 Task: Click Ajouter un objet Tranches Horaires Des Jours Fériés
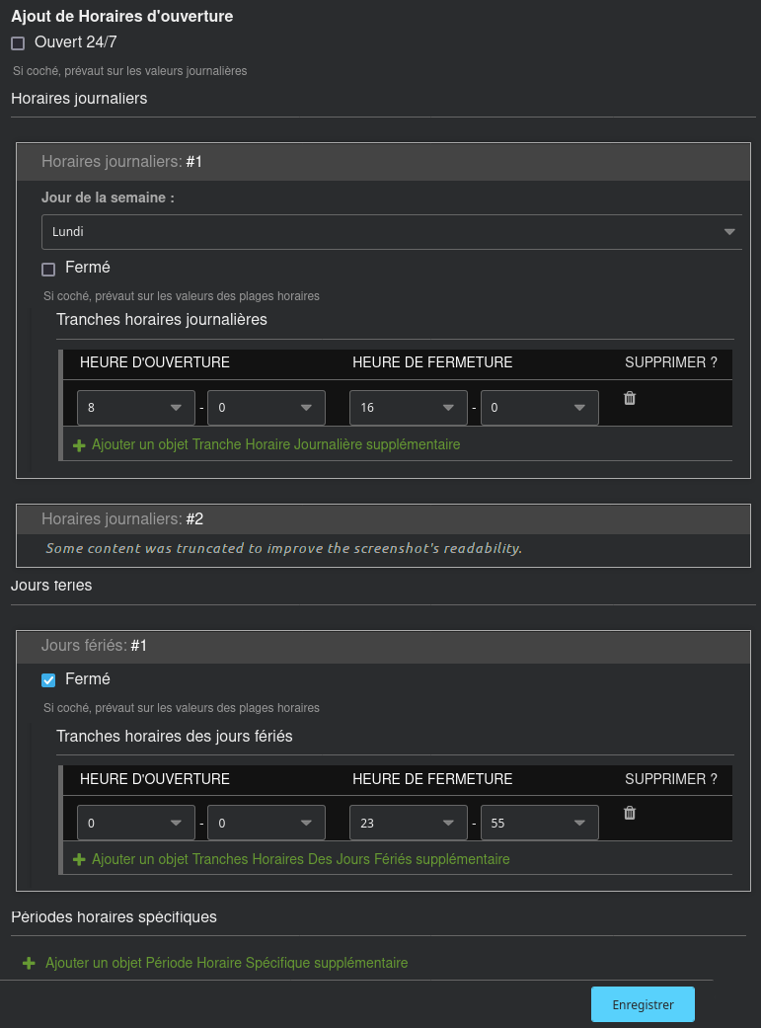pyautogui.click(x=301, y=859)
